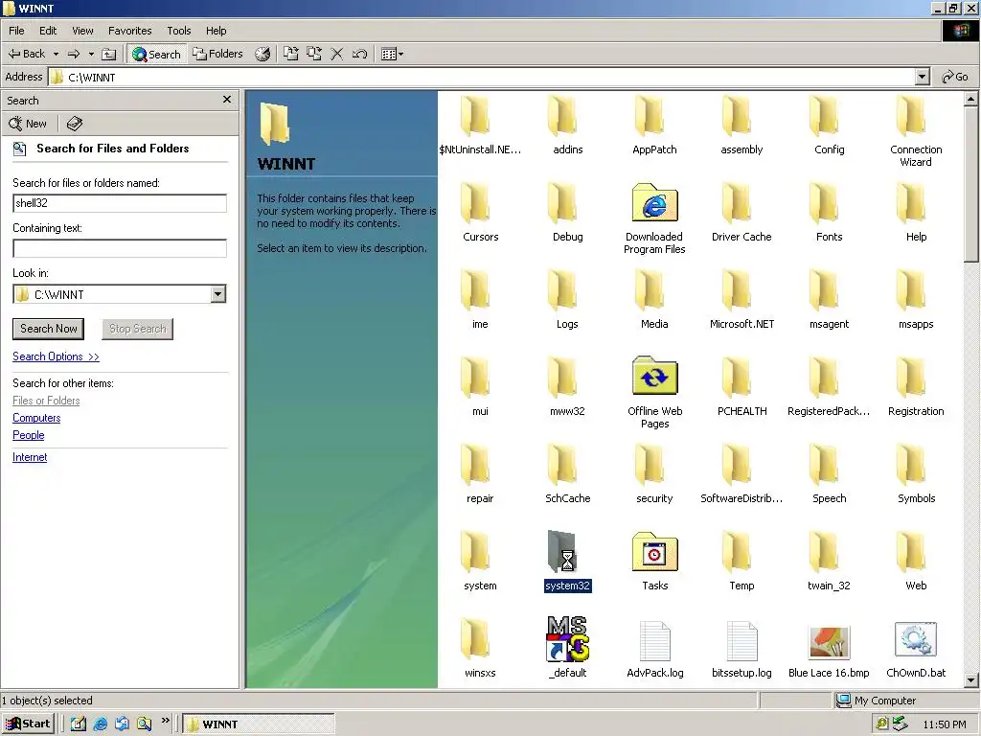Viewport: 981px width, 736px height.
Task: Select the Downloaded Program Files folder
Action: (654, 218)
